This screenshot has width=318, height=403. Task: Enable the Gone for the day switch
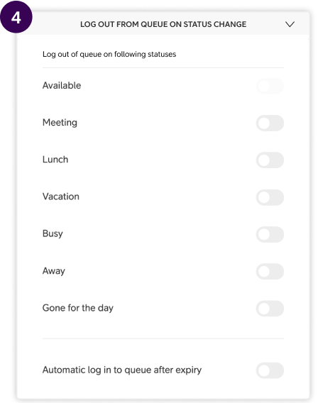click(x=270, y=308)
